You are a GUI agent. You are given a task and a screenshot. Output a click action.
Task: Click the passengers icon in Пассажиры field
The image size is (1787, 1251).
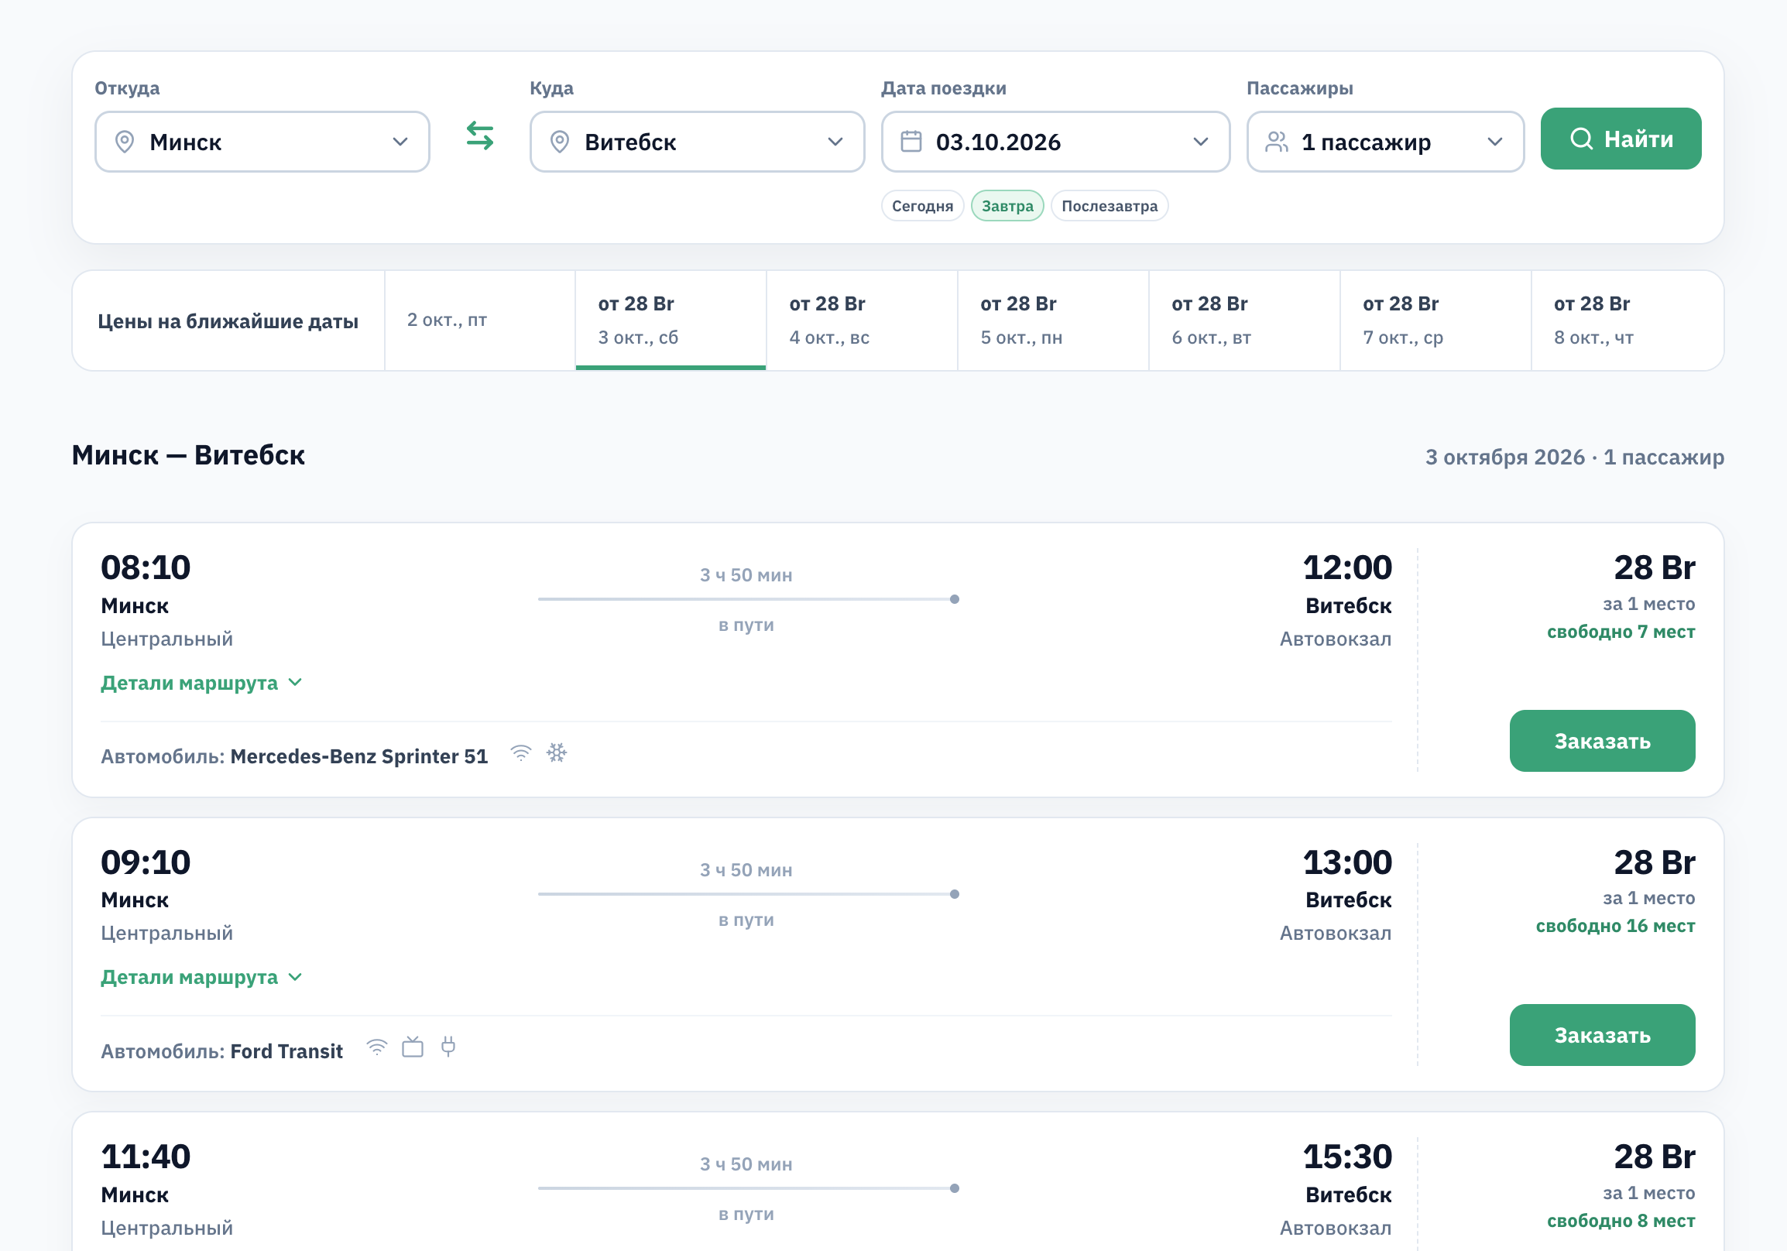[1277, 142]
